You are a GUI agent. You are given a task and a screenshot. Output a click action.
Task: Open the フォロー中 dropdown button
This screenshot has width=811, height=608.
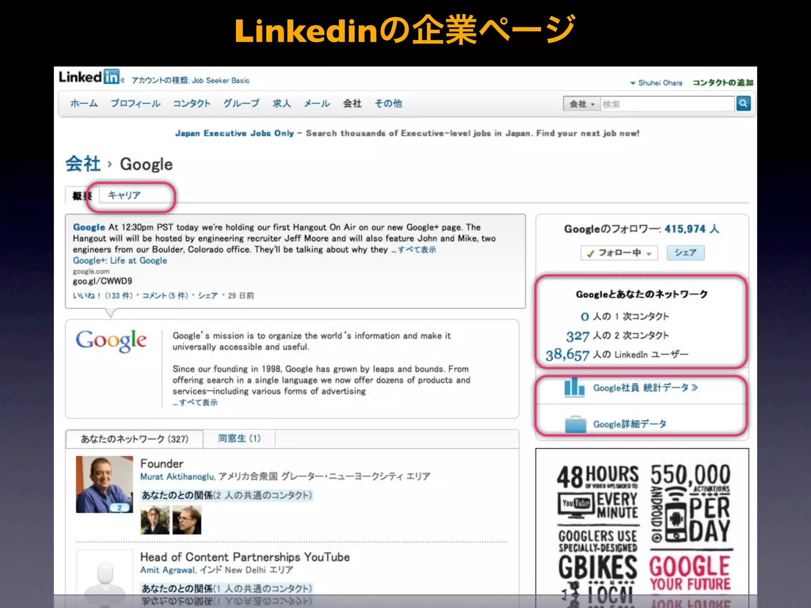click(619, 253)
